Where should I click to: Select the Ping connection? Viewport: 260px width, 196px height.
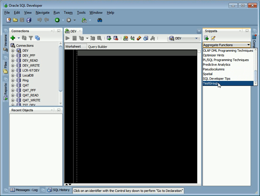[x=25, y=80]
